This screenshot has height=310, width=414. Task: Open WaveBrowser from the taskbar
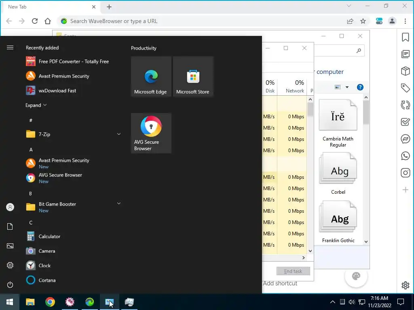pos(89,302)
